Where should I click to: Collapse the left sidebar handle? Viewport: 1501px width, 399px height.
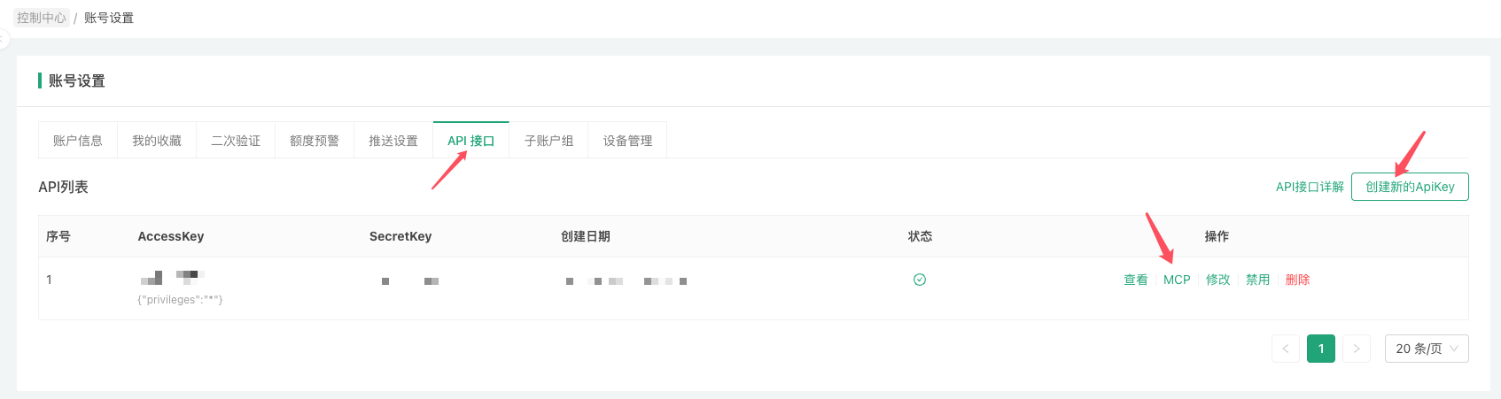point(4,40)
